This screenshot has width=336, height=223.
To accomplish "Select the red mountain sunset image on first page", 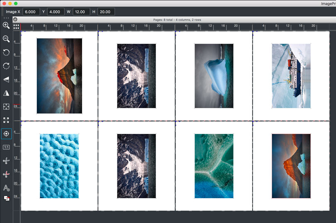I will click(59, 76).
